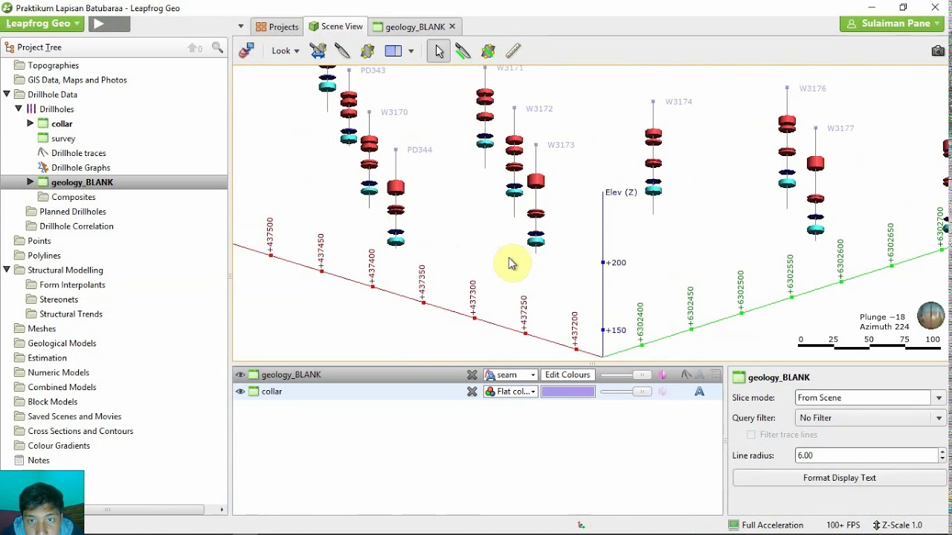
Task: Open the seam colouring dropdown
Action: (x=510, y=375)
